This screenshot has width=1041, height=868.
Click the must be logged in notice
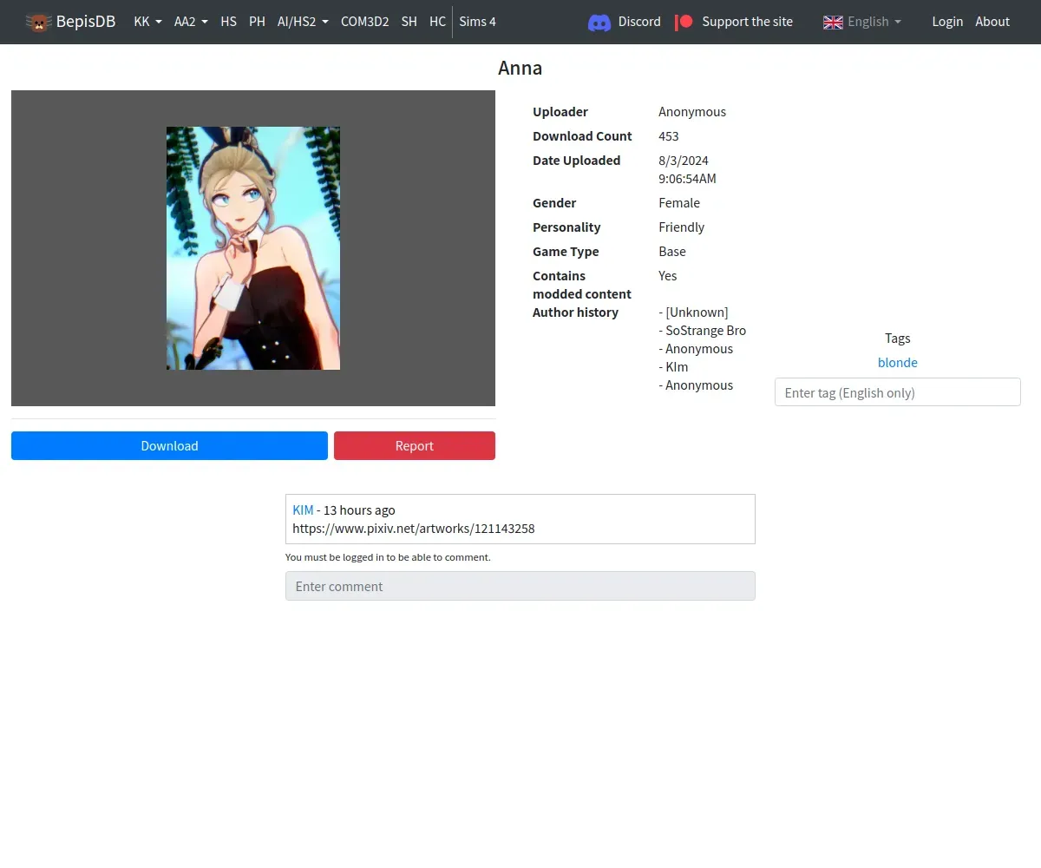click(x=388, y=557)
